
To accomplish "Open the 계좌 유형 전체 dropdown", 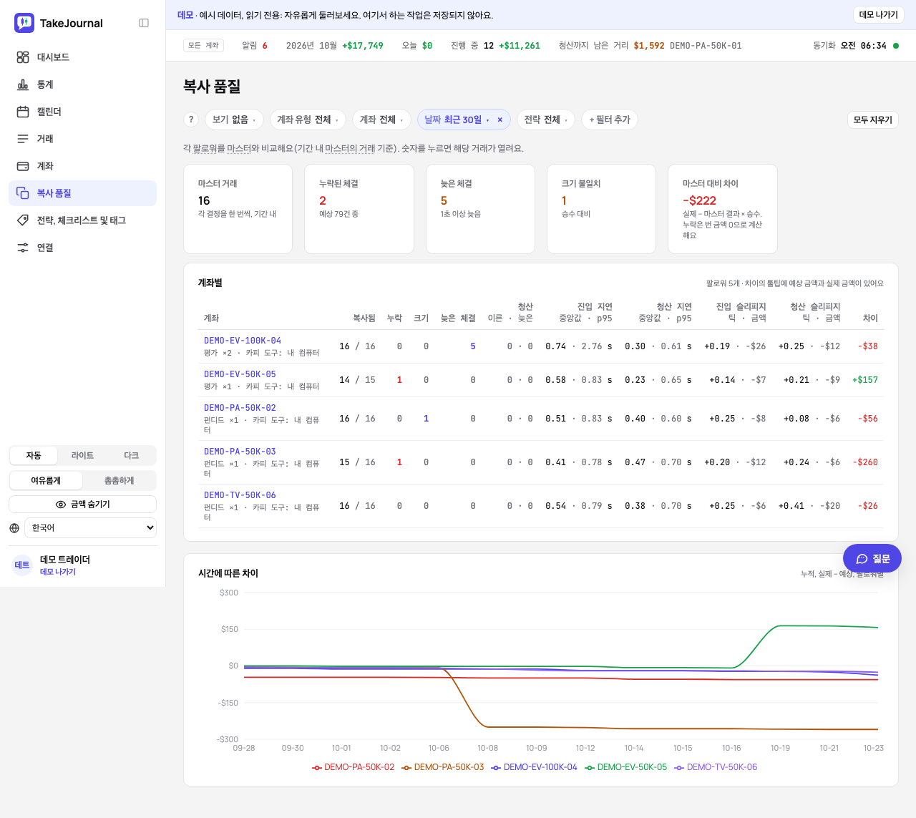I will tap(308, 120).
